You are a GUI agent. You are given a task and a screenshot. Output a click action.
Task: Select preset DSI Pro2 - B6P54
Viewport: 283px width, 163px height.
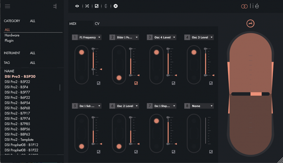point(17,103)
